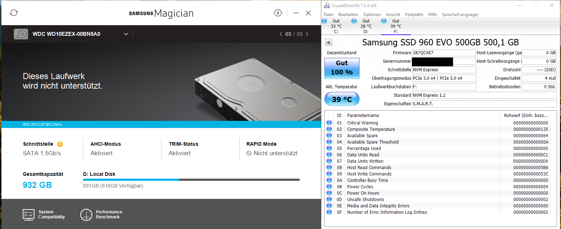Select drive F: with 39 °C status
Image resolution: width=561 pixels, height=229 pixels.
pyautogui.click(x=396, y=26)
